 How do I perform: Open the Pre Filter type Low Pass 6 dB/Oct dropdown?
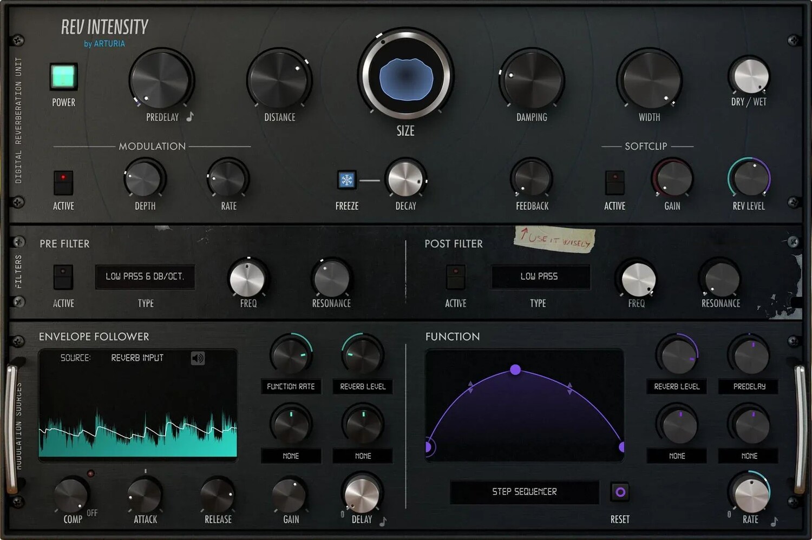pyautogui.click(x=145, y=276)
